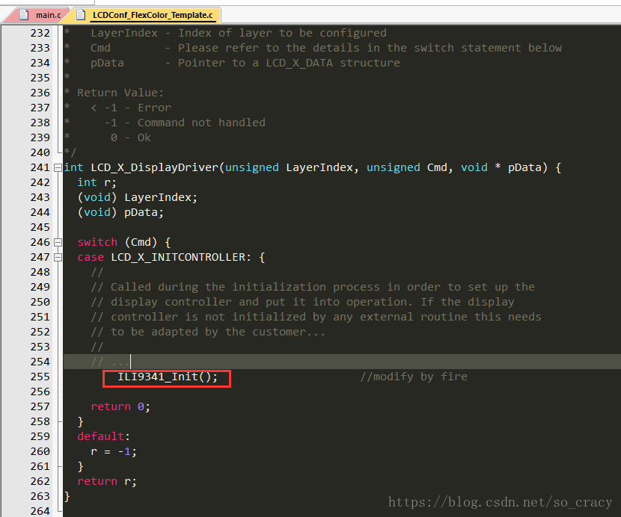Click LCD_X_DisplayDriver function name
Image resolution: width=621 pixels, height=517 pixels.
pyautogui.click(x=154, y=167)
